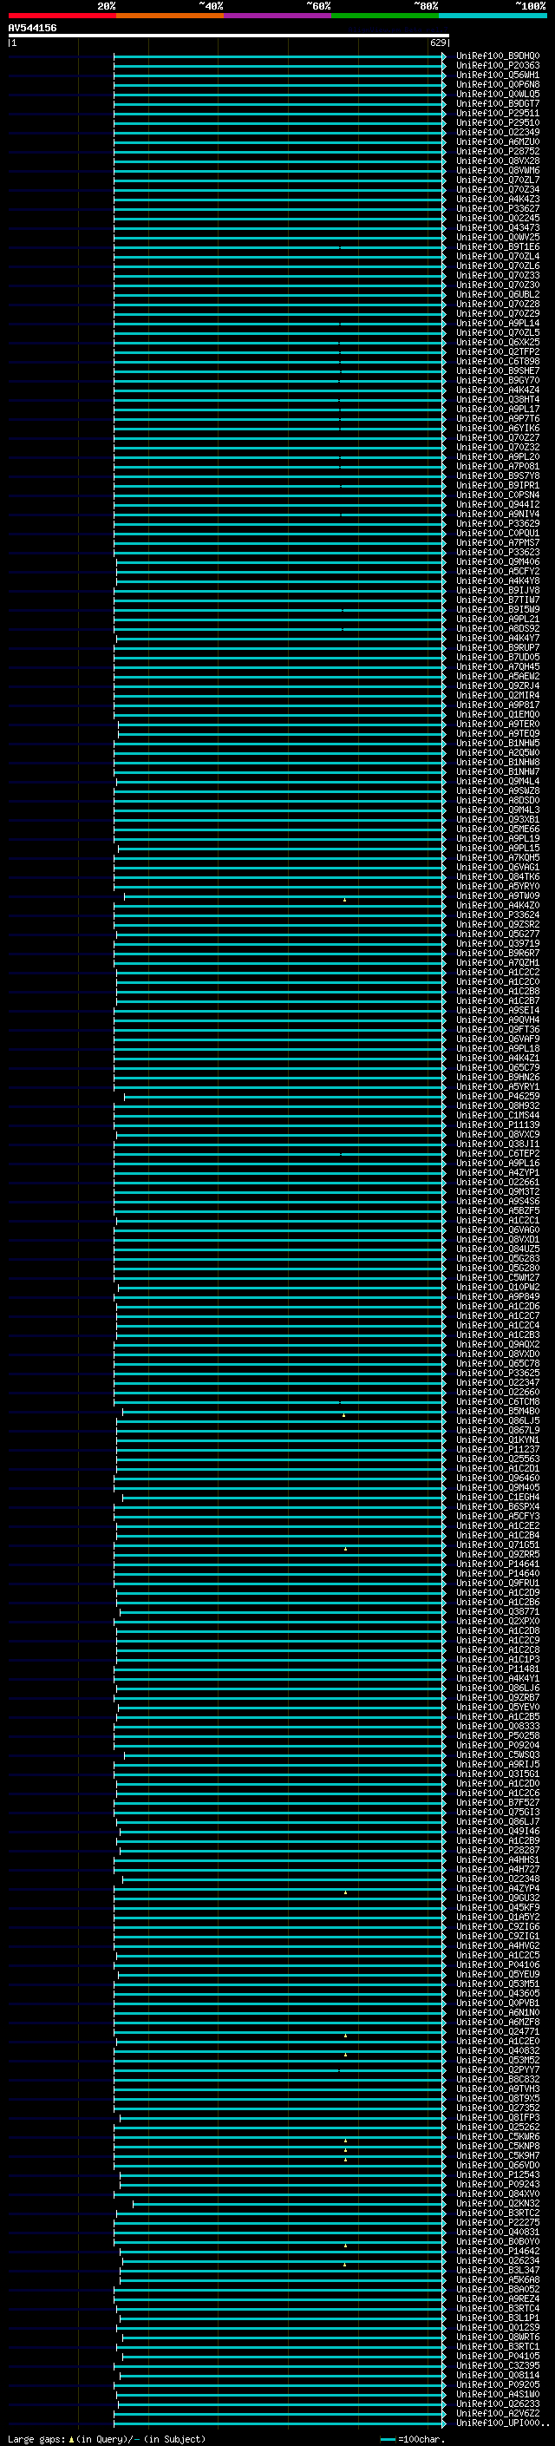Image resolution: width=555 pixels, height=2446 pixels.
Task: Click UniRef100_A9NIV4 entry
Action: point(497,514)
